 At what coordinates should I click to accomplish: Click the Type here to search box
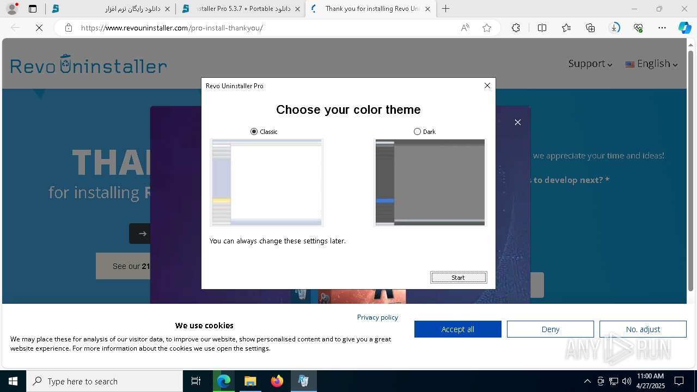coord(105,381)
